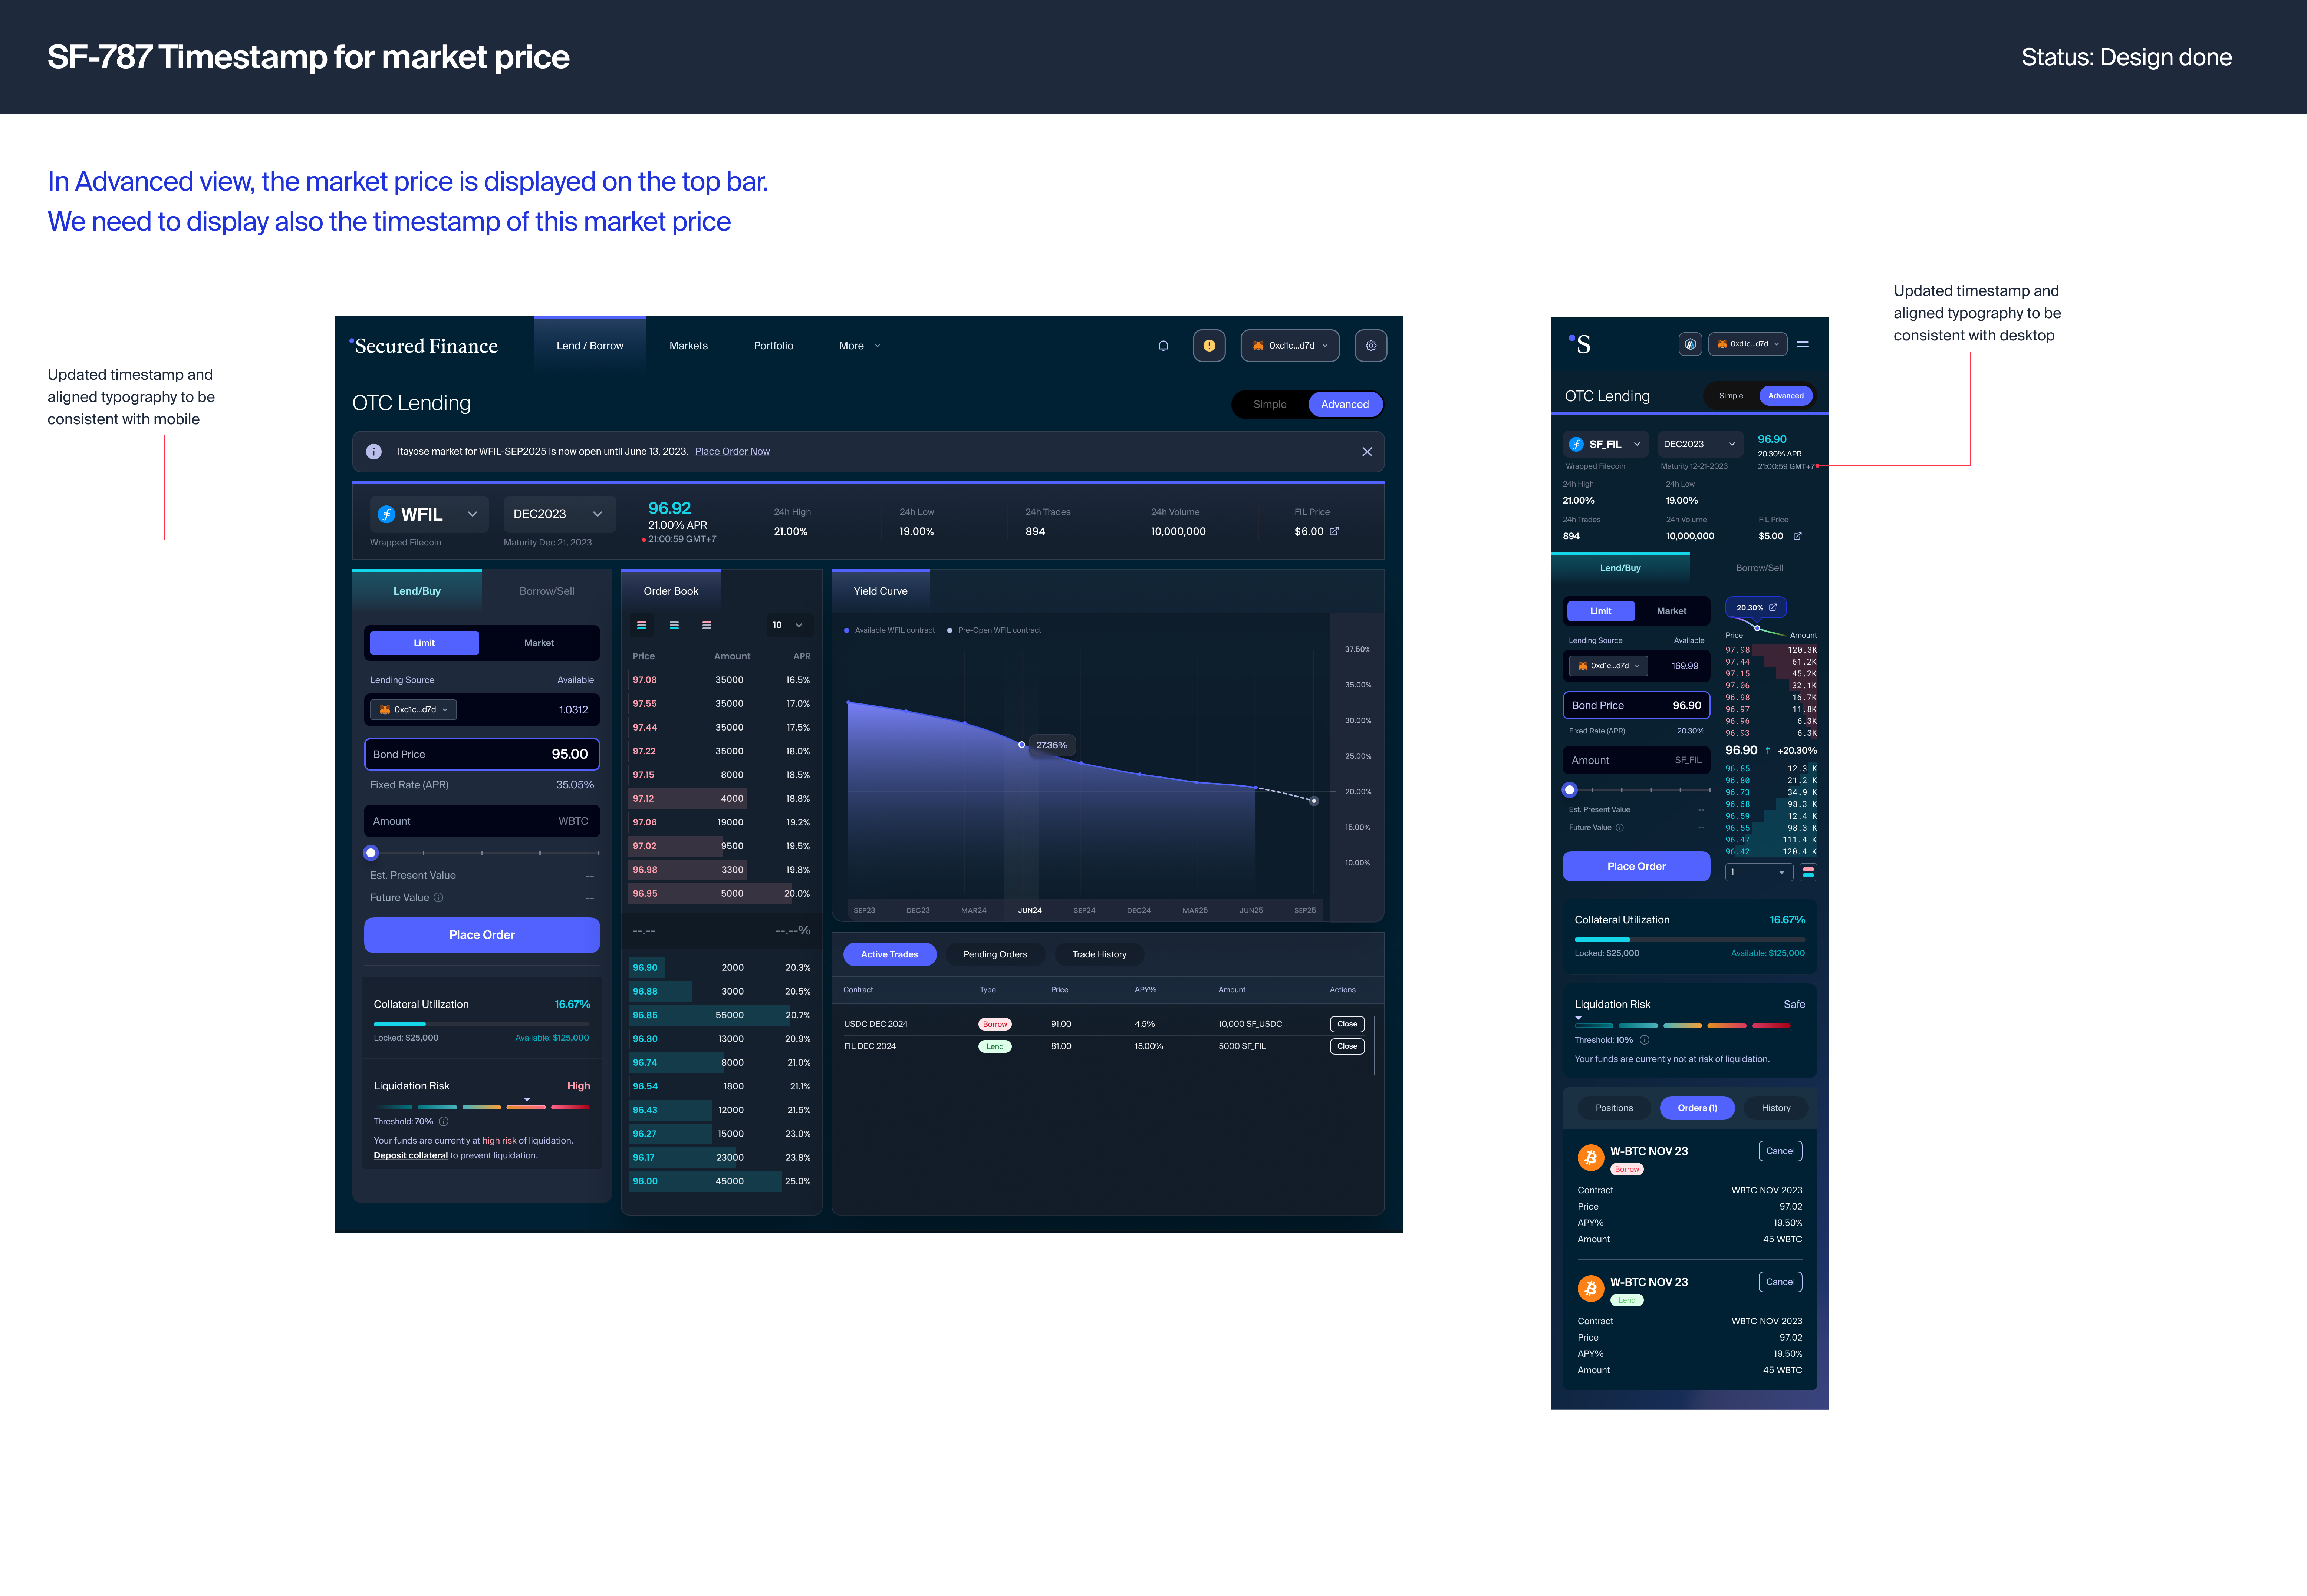Select Market order type on desktop

[539, 643]
